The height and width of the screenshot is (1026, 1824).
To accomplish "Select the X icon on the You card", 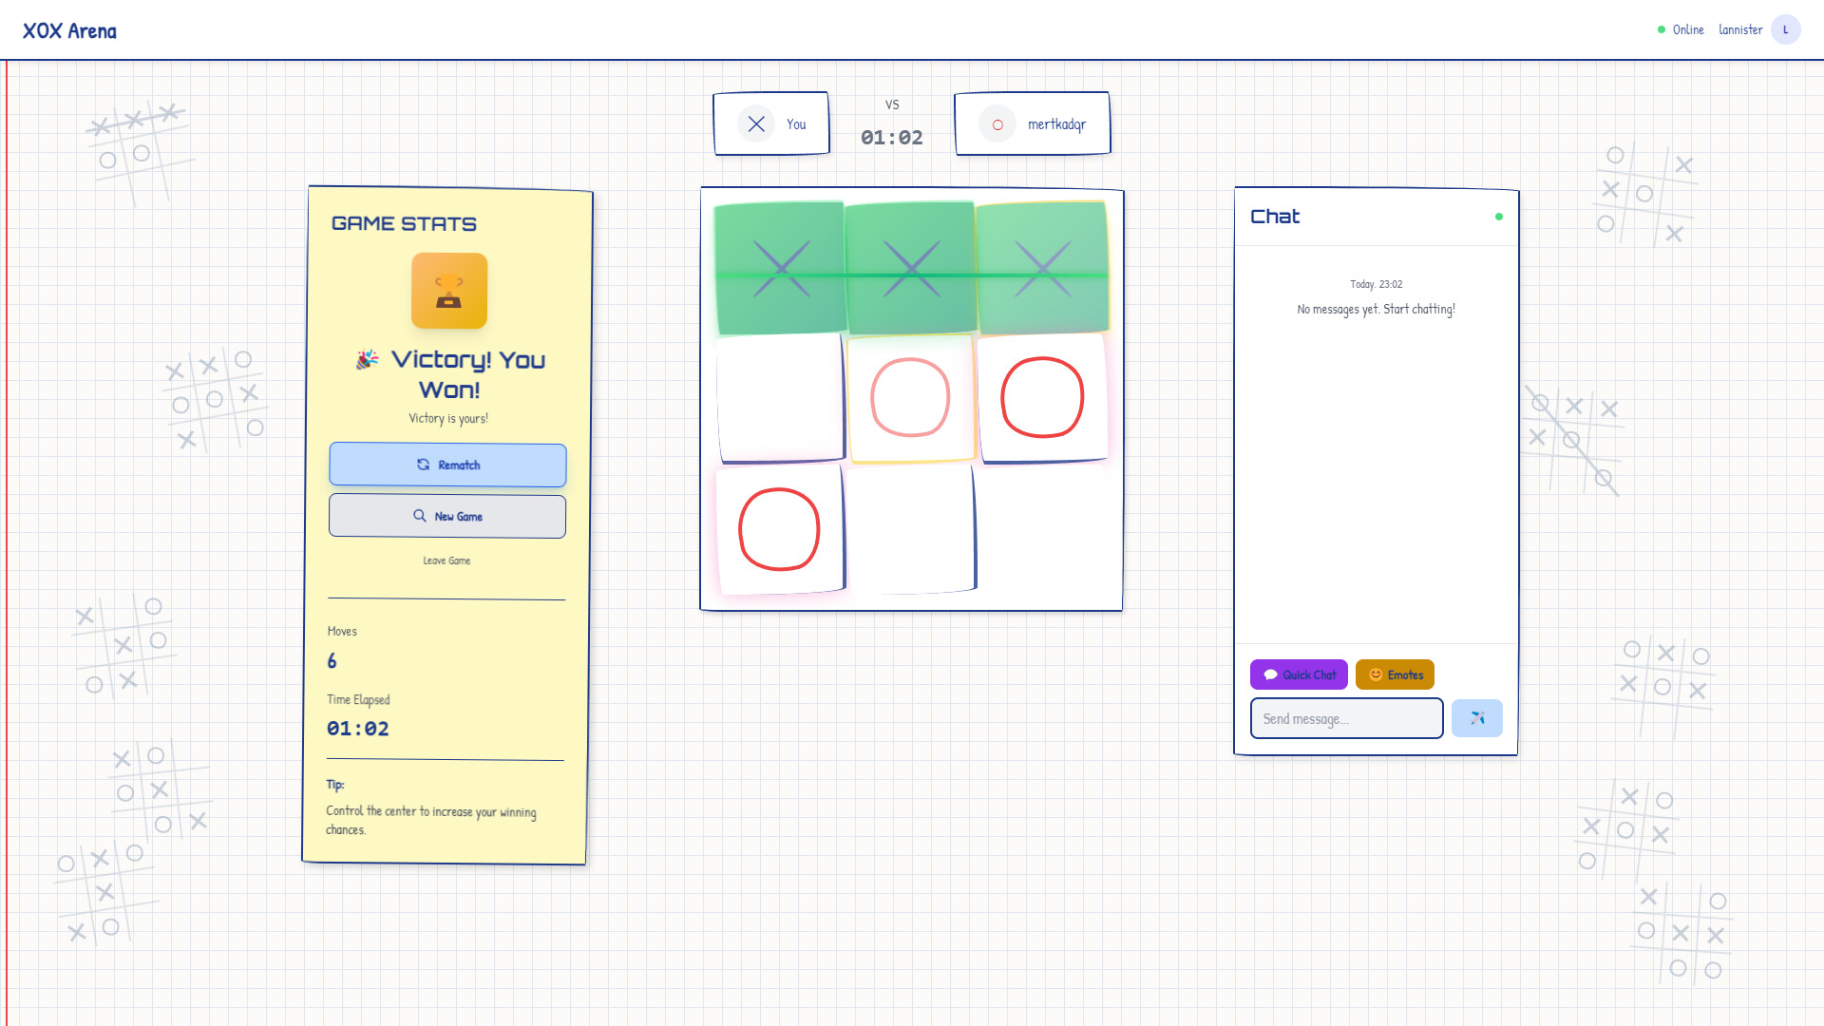I will coord(755,123).
